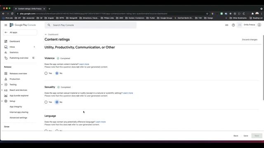Click the Orilla Fresca account avatar
264x148 pixels.
(259, 25)
